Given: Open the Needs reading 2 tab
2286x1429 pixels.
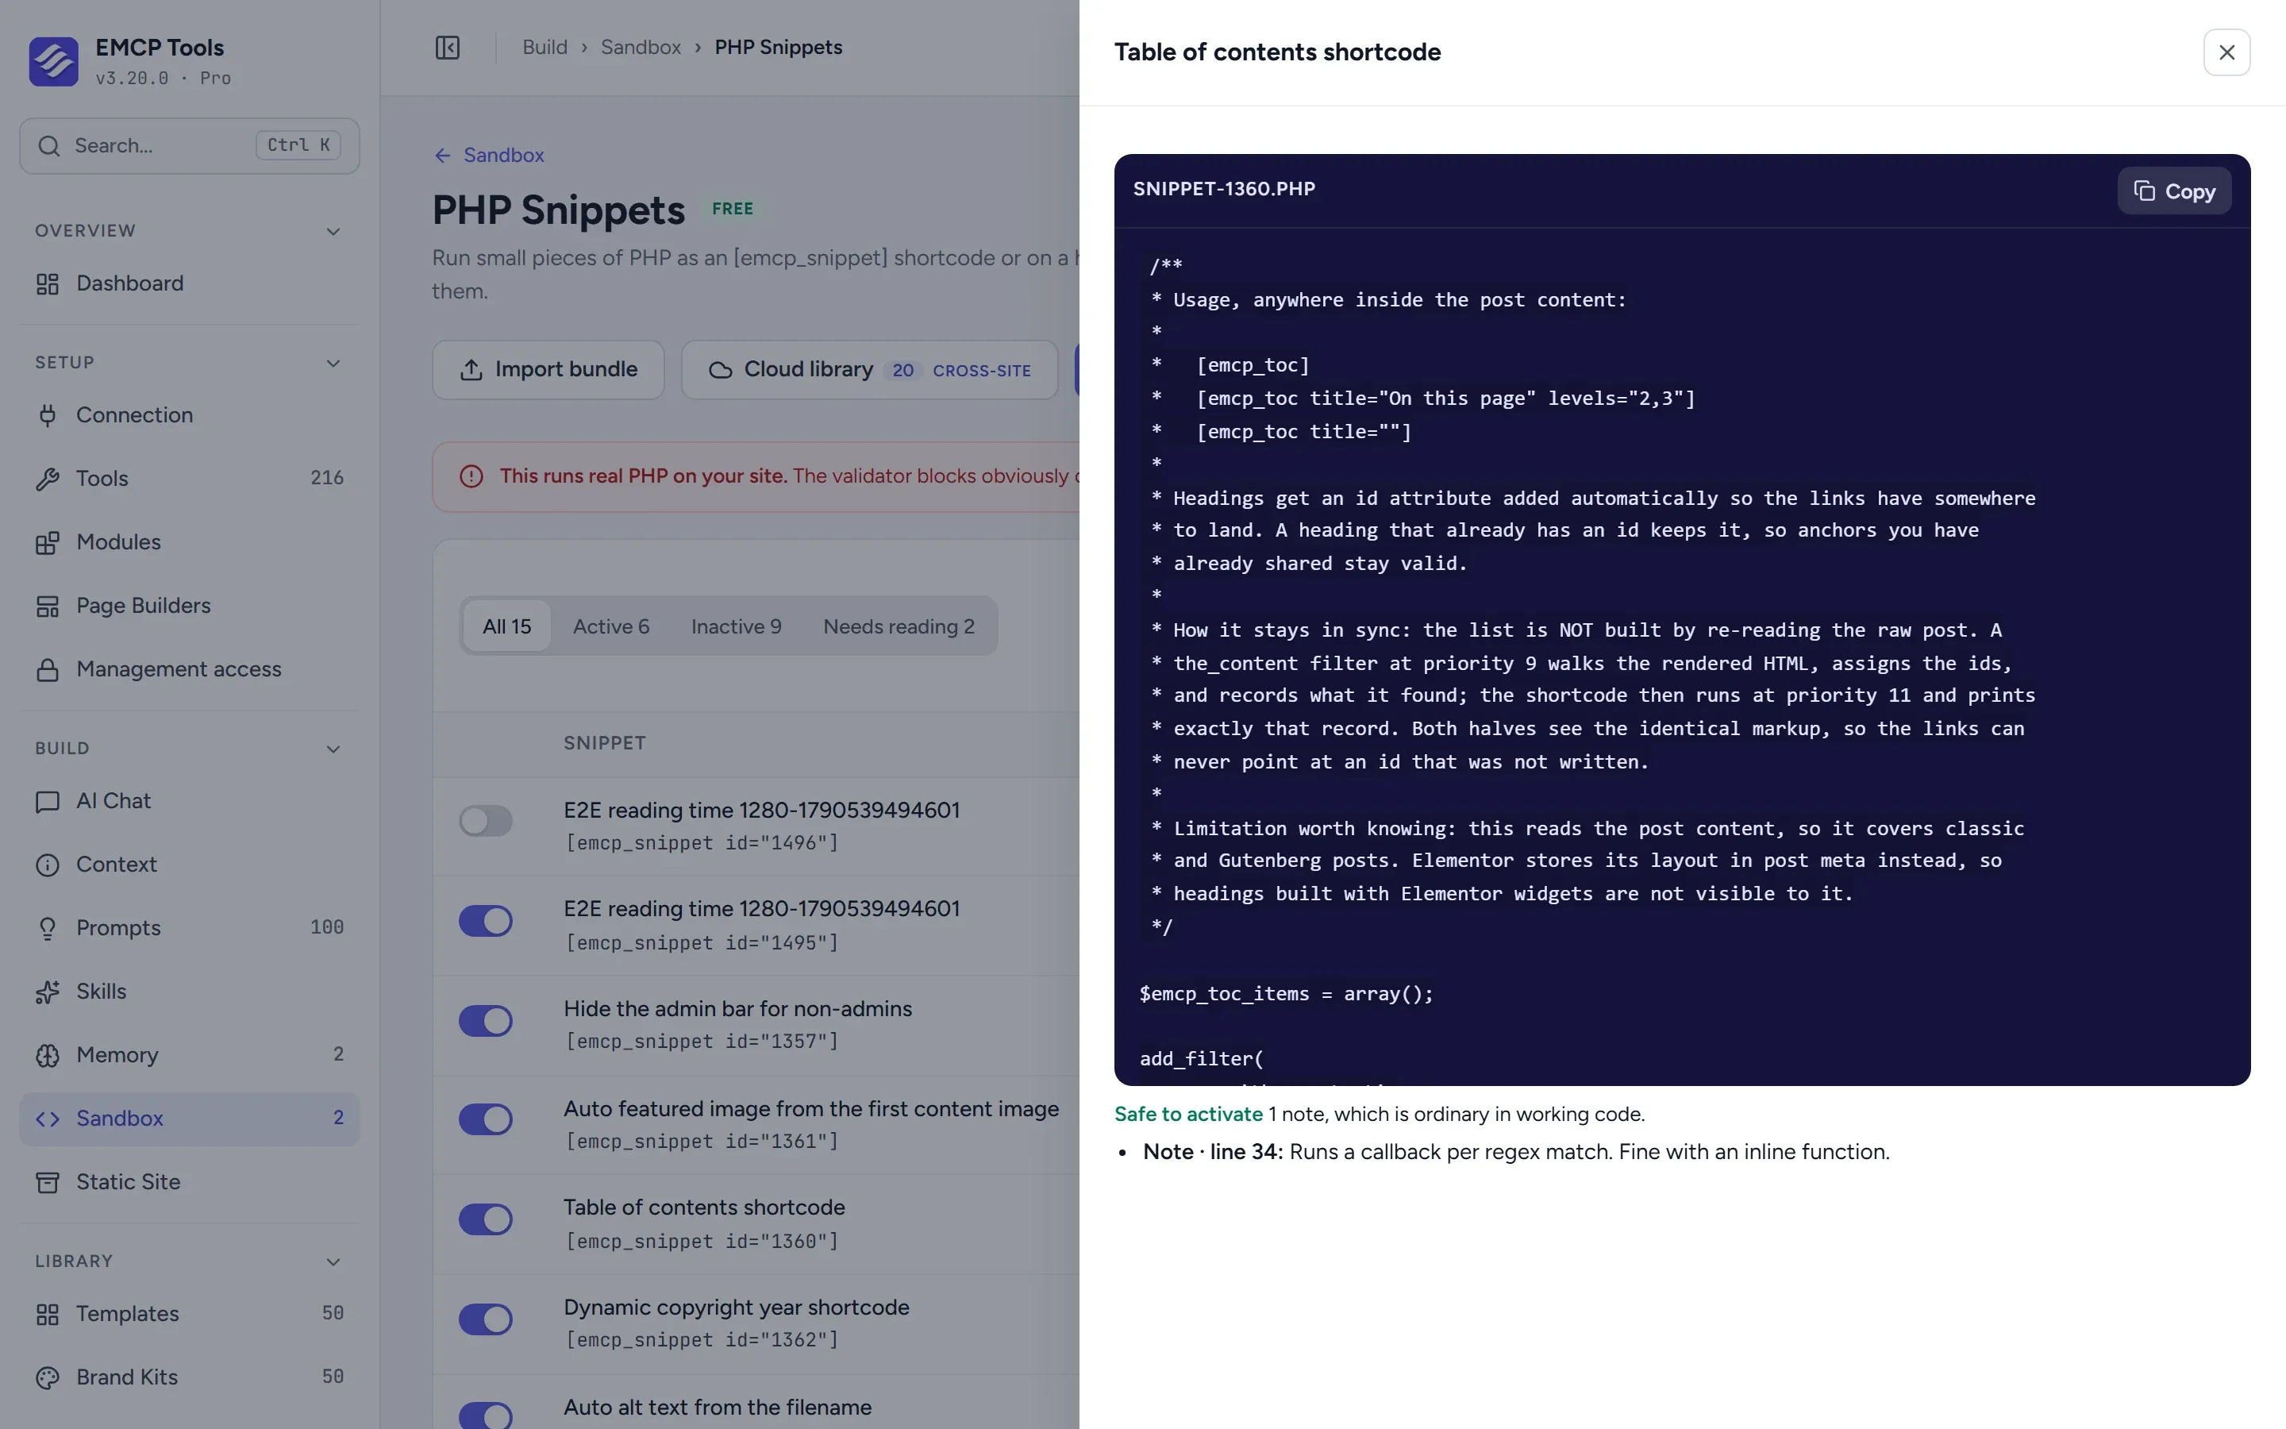Looking at the screenshot, I should (x=899, y=626).
